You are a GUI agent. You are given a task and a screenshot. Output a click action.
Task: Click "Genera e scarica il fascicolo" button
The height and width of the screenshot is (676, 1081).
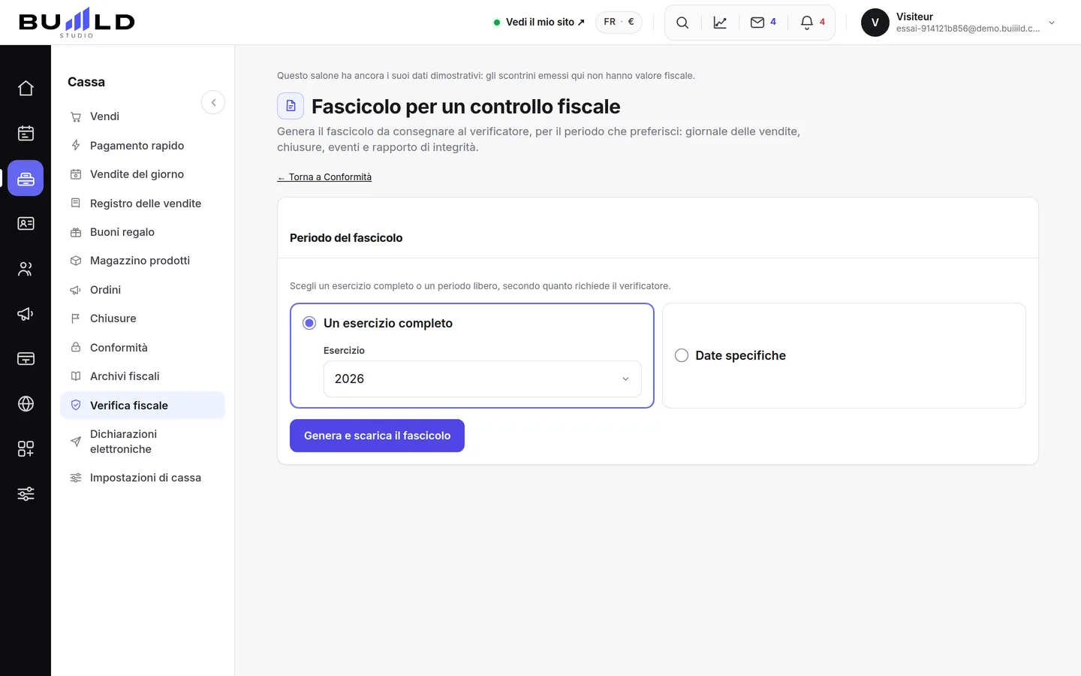[377, 436]
